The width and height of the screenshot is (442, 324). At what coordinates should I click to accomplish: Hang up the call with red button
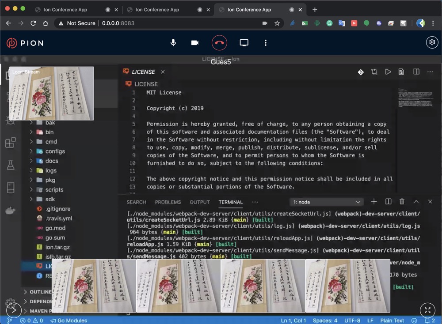click(219, 43)
